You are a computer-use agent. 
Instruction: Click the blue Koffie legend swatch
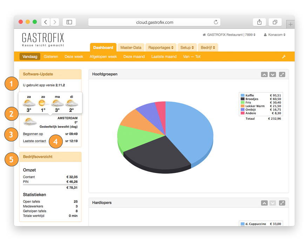[x=242, y=95]
